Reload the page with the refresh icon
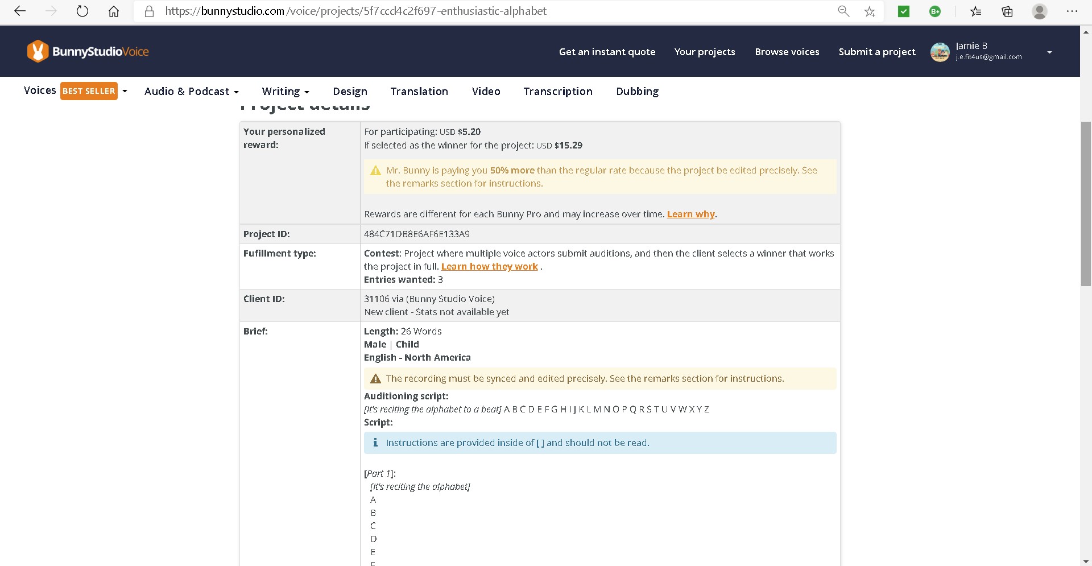Image resolution: width=1092 pixels, height=566 pixels. (x=82, y=11)
